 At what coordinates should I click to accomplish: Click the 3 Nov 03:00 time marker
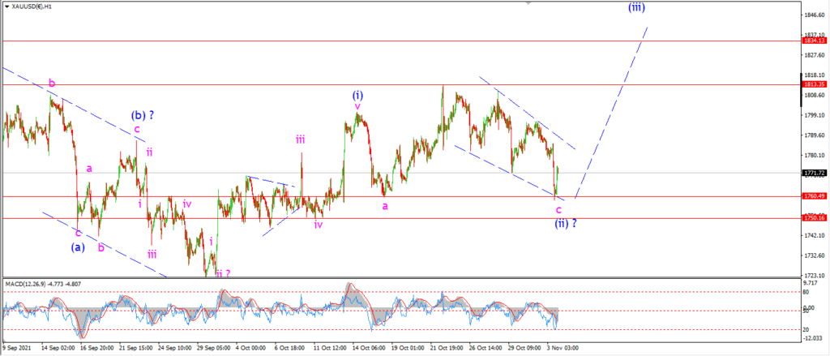(563, 348)
